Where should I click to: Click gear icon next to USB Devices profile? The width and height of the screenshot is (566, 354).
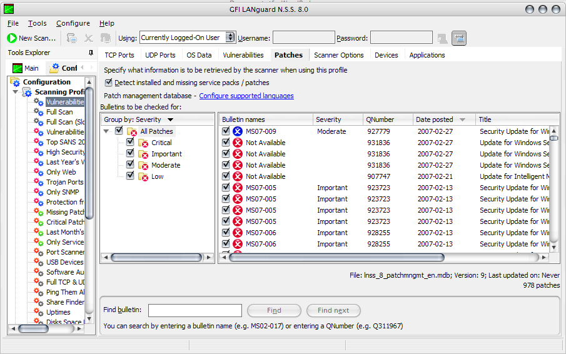coord(39,262)
